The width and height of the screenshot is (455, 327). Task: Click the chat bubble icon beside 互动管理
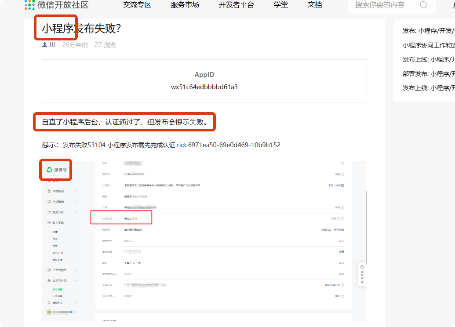[x=49, y=202]
